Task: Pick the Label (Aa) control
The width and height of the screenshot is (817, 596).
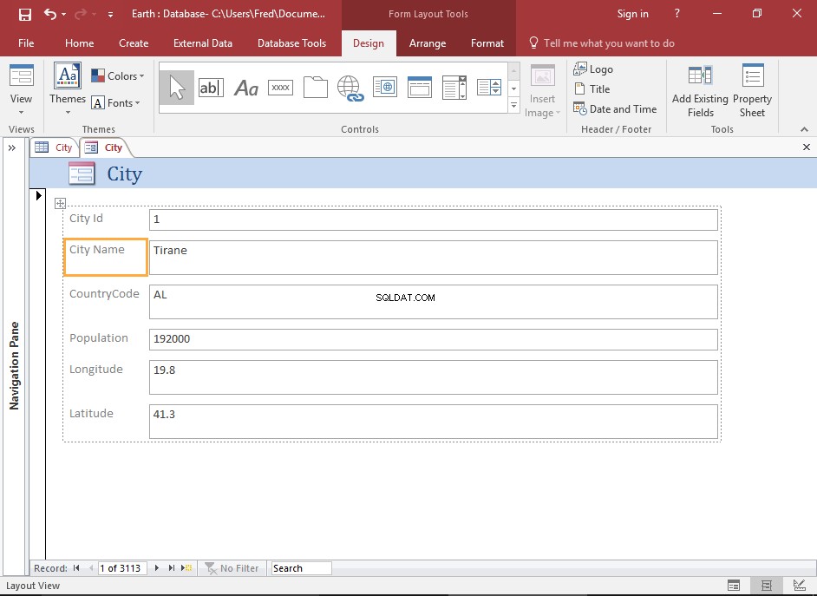Action: pyautogui.click(x=246, y=88)
